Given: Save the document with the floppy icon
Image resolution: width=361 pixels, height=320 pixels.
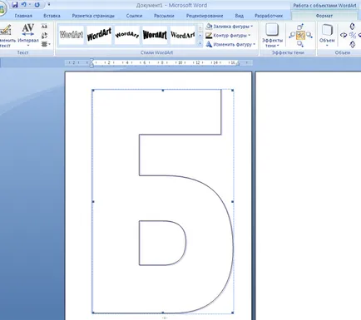Looking at the screenshot, I should coord(15,4).
